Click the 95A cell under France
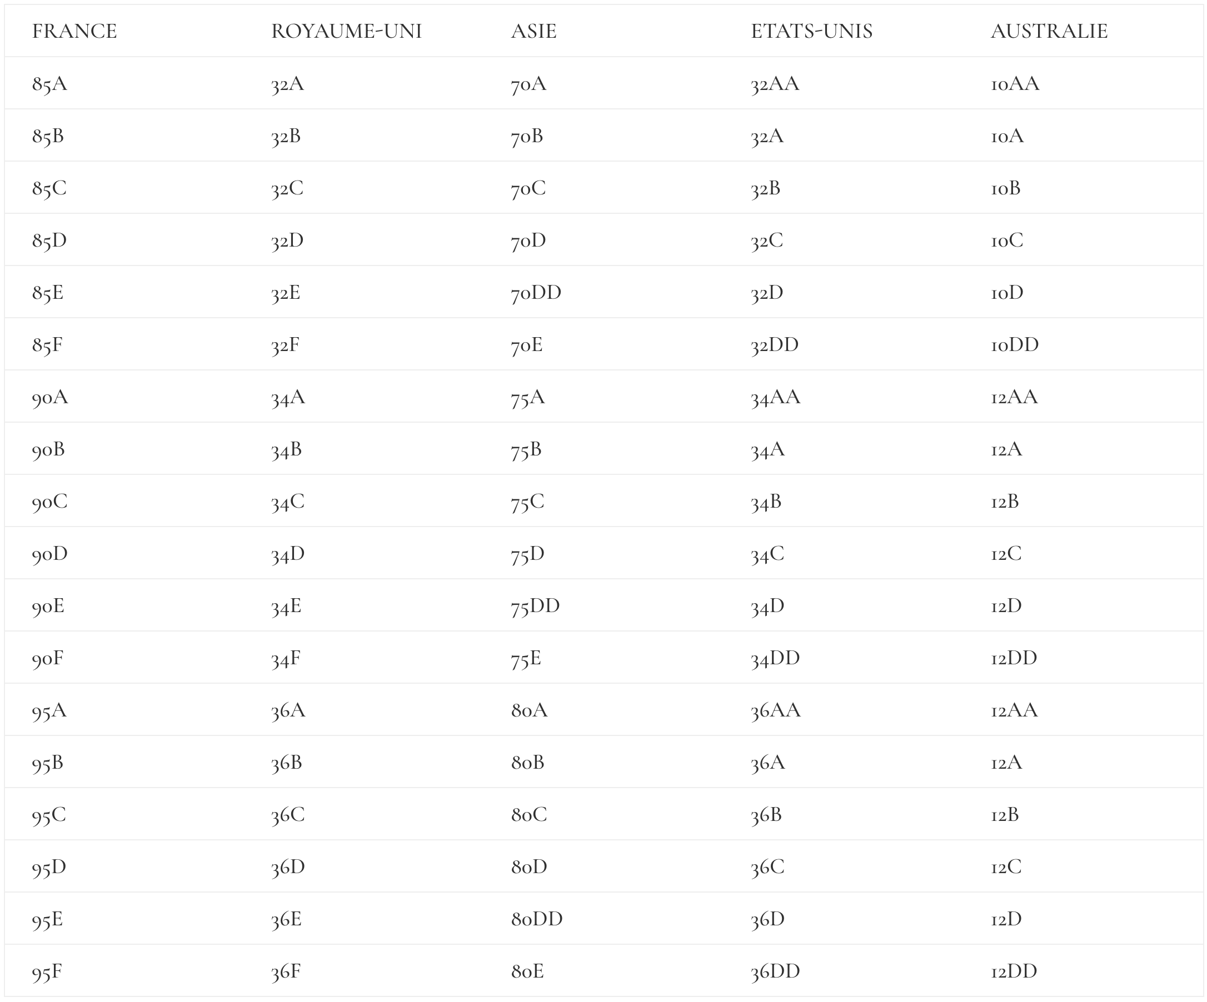The image size is (1207, 1002). tap(49, 711)
